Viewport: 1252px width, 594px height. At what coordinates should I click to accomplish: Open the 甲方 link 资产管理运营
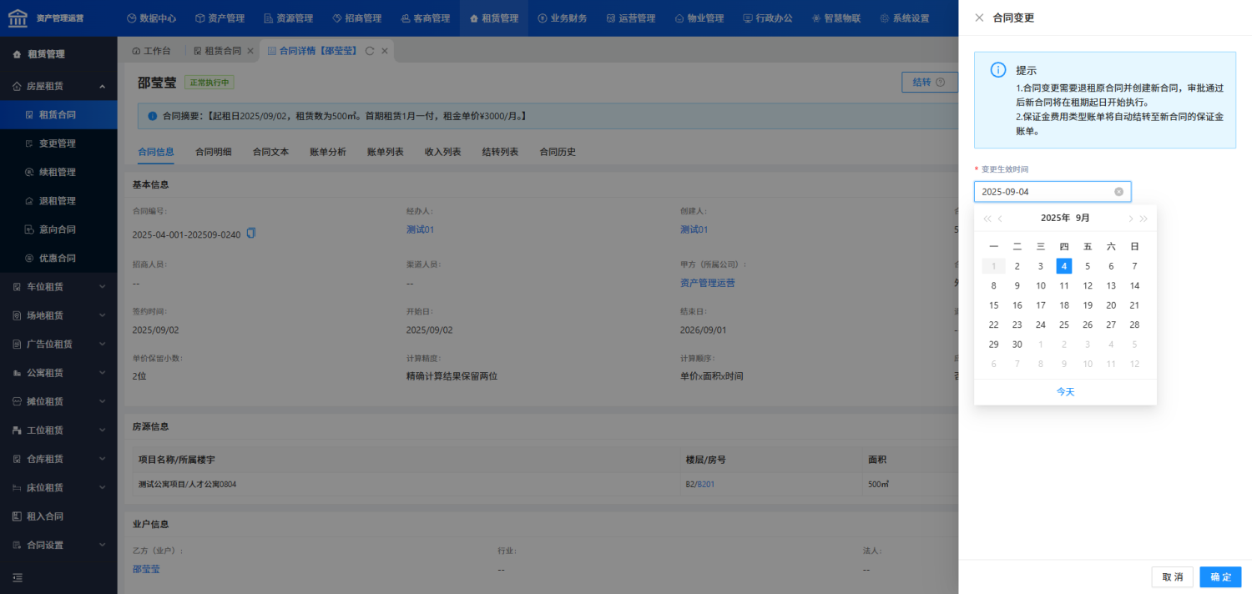tap(708, 283)
